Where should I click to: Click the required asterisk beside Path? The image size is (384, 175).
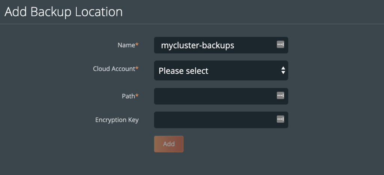click(x=137, y=96)
